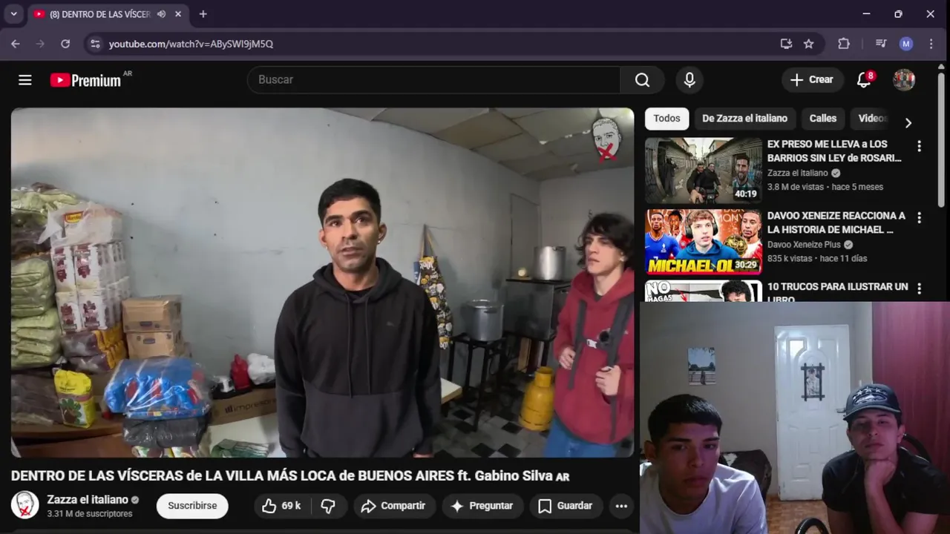Open EX PRESO ME LLEVA video thumbnail
Viewport: 950px width, 534px height.
(x=703, y=171)
